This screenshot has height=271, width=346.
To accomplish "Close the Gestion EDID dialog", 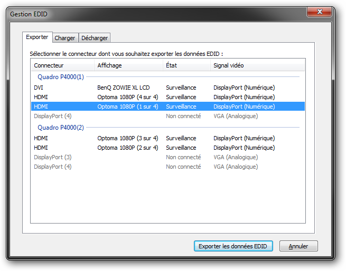I will tap(318, 12).
